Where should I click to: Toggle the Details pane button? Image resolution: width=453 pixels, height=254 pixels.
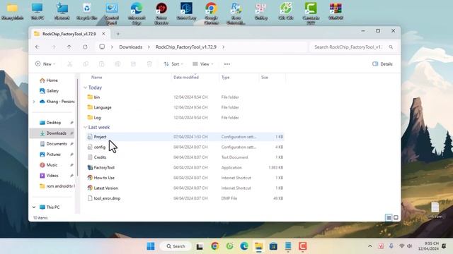[x=382, y=64]
